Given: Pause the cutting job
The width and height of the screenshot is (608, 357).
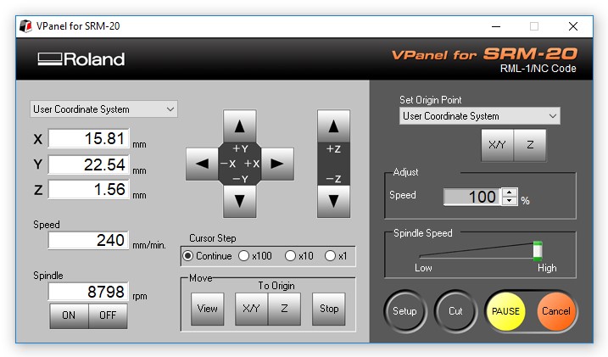Looking at the screenshot, I should pos(505,311).
